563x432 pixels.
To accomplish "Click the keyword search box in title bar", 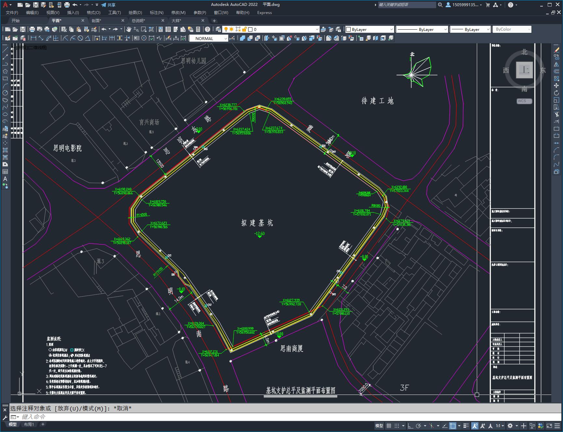I will [x=407, y=5].
